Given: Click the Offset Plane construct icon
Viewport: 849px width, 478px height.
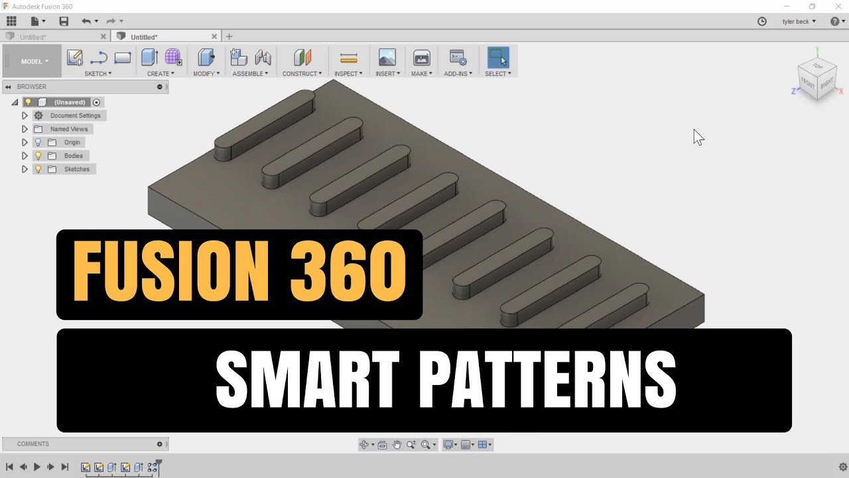Looking at the screenshot, I should pos(302,58).
